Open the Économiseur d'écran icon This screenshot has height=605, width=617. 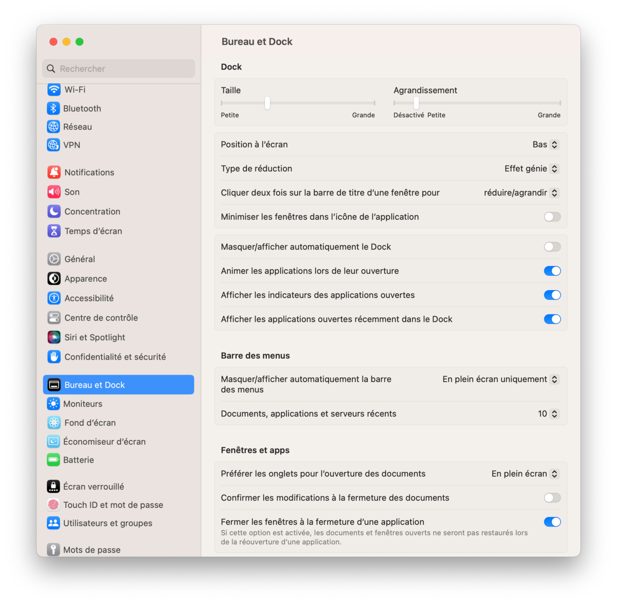click(53, 441)
